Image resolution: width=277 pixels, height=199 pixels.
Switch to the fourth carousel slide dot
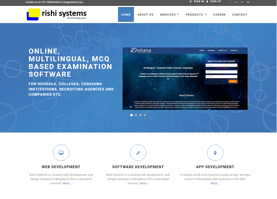click(x=145, y=115)
